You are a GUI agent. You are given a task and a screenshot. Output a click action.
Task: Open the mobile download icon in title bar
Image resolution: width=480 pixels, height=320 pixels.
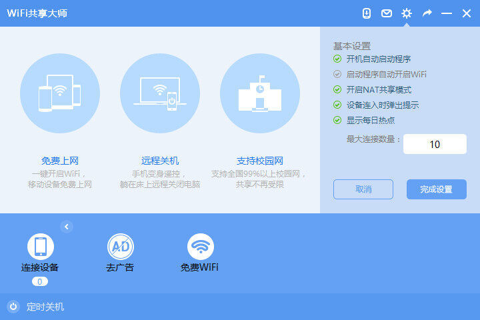[367, 13]
